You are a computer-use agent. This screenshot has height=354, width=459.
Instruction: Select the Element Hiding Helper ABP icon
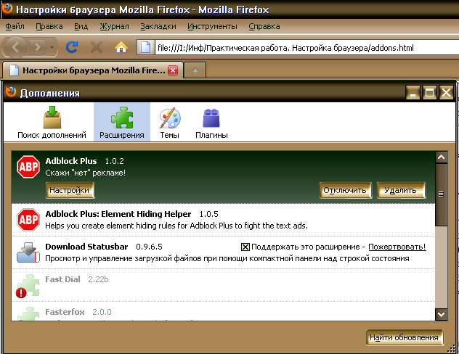pos(28,220)
